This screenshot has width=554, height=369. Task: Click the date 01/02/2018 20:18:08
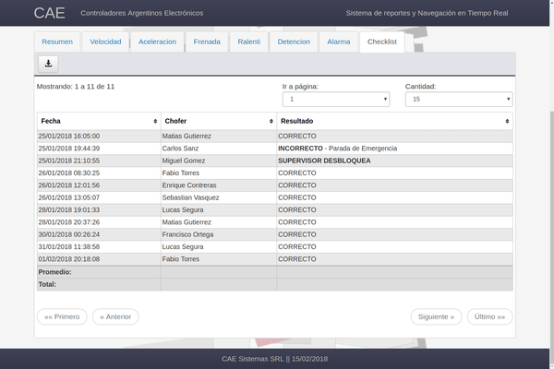click(x=69, y=259)
